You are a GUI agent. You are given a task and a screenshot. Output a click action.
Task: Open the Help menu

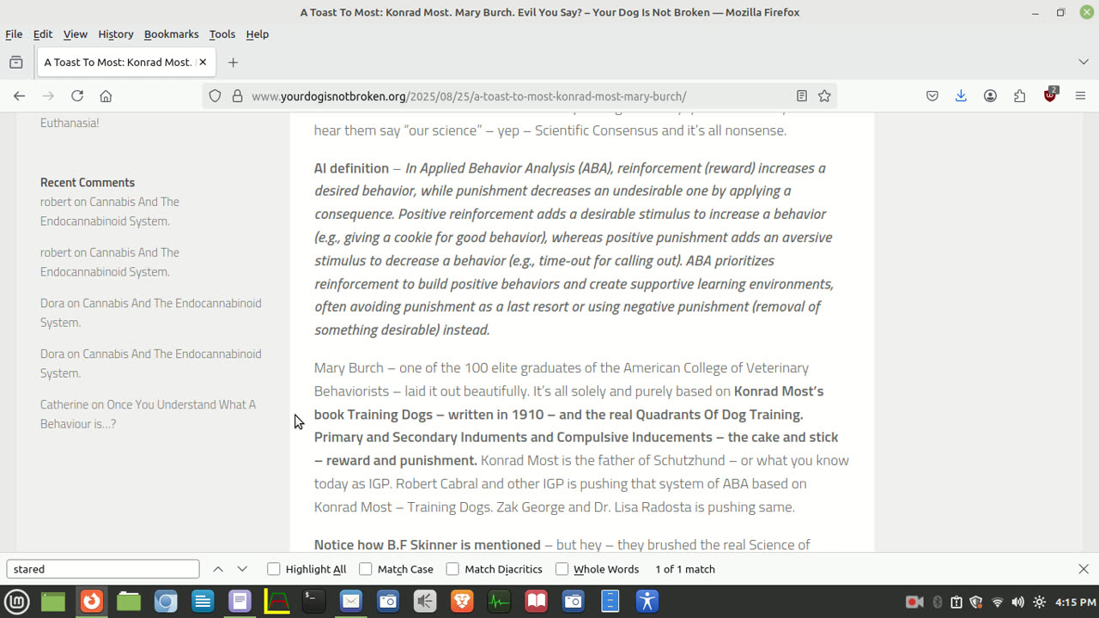pyautogui.click(x=258, y=34)
